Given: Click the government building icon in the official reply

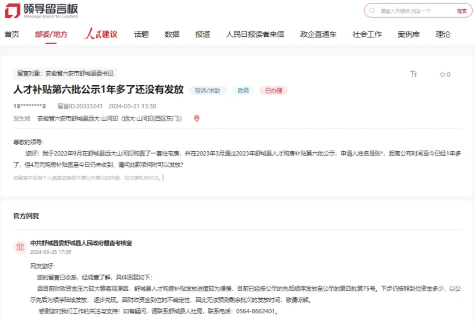Looking at the screenshot, I should pyautogui.click(x=20, y=247).
